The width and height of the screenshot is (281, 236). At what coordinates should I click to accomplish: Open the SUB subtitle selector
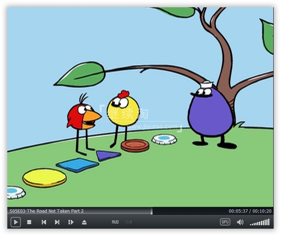pyautogui.click(x=129, y=222)
